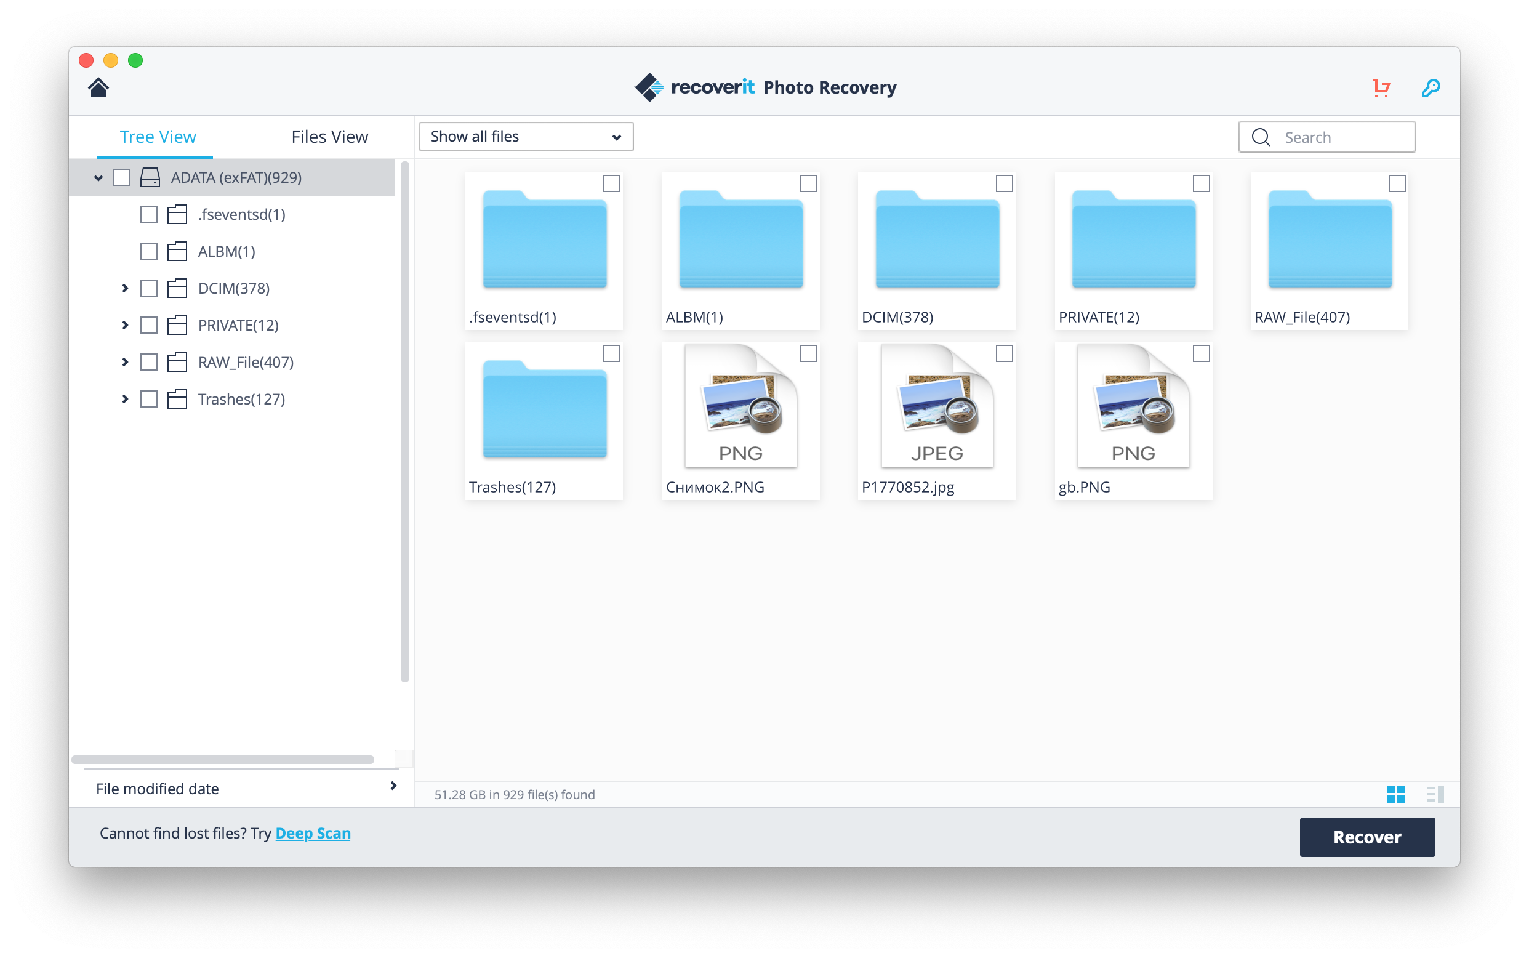
Task: Check the DCIM(378) tree checkbox
Action: [149, 288]
